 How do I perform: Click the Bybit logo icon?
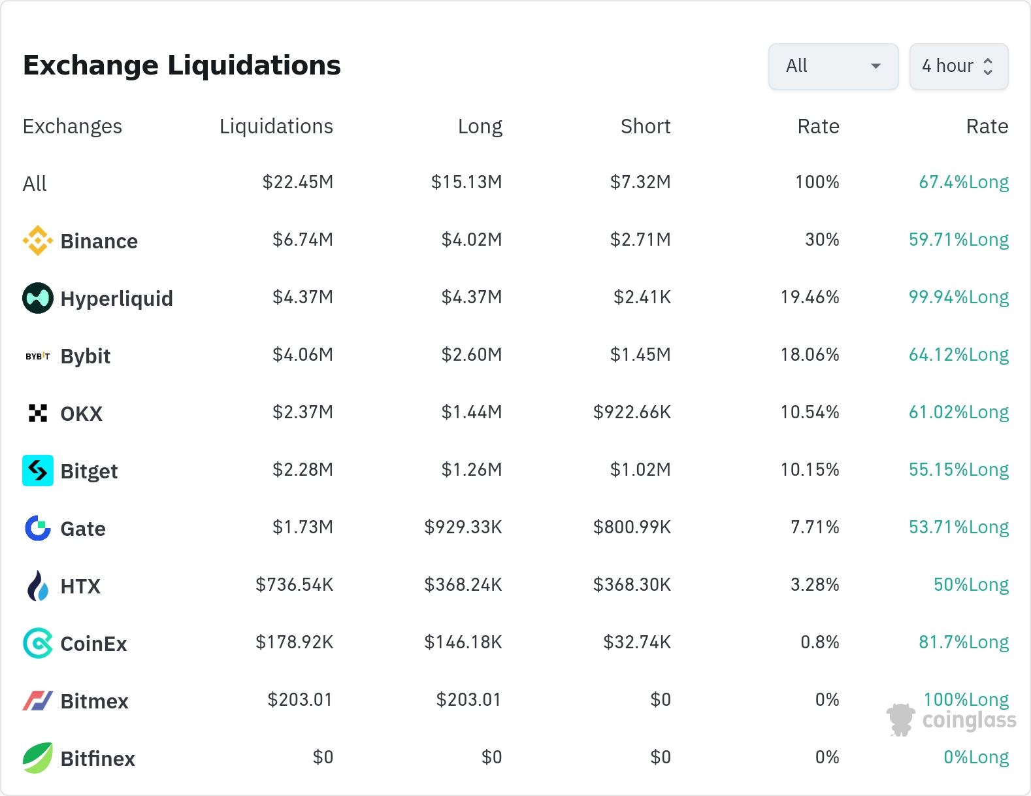[38, 356]
